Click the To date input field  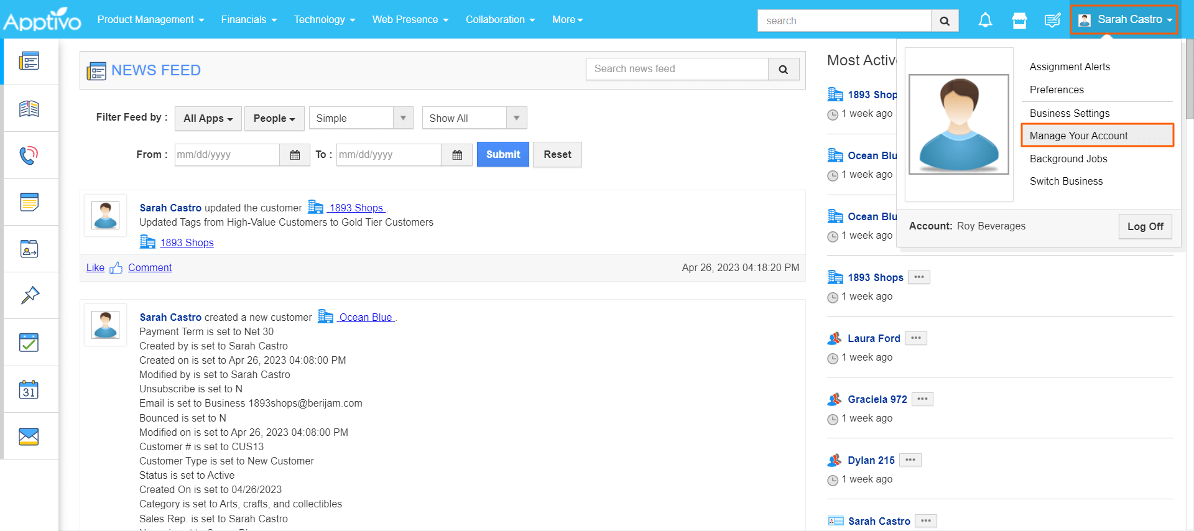pos(389,155)
